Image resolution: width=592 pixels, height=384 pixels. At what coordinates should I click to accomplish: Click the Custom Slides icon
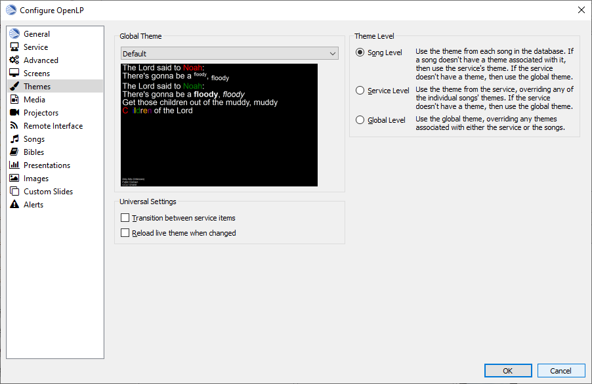[x=14, y=191]
